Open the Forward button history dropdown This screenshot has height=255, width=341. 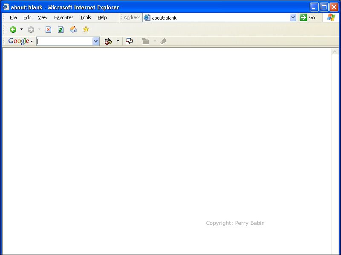pos(39,29)
